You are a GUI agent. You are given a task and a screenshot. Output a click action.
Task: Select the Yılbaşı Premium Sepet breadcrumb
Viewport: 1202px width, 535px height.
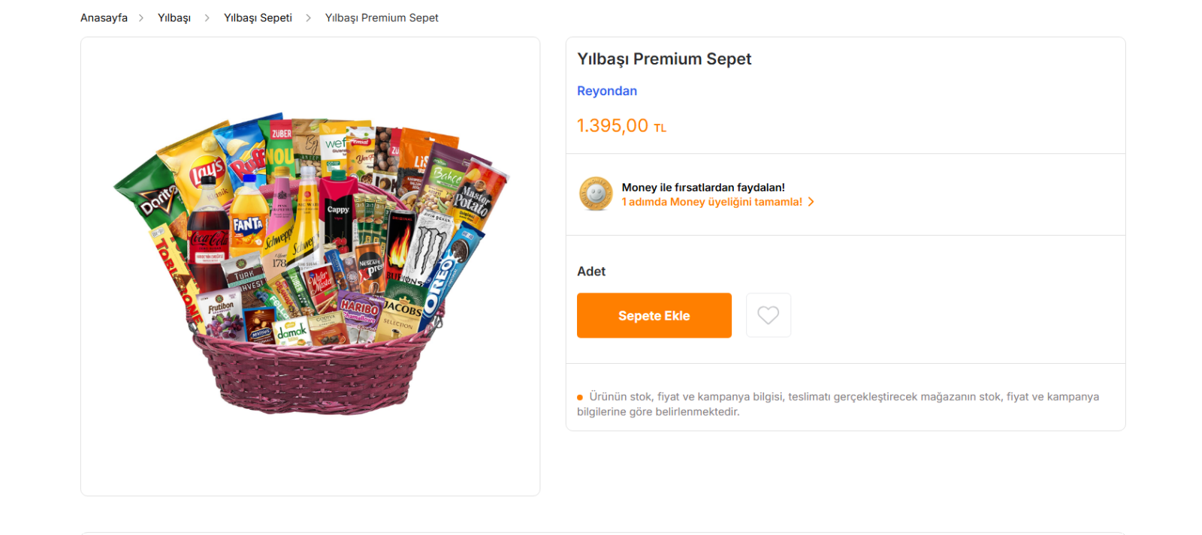382,18
